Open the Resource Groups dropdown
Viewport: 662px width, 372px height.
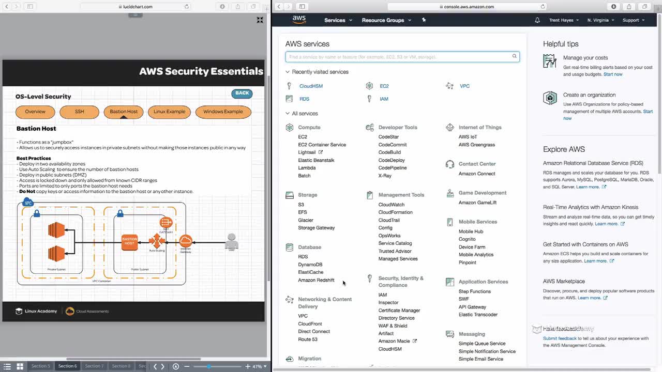pyautogui.click(x=387, y=20)
